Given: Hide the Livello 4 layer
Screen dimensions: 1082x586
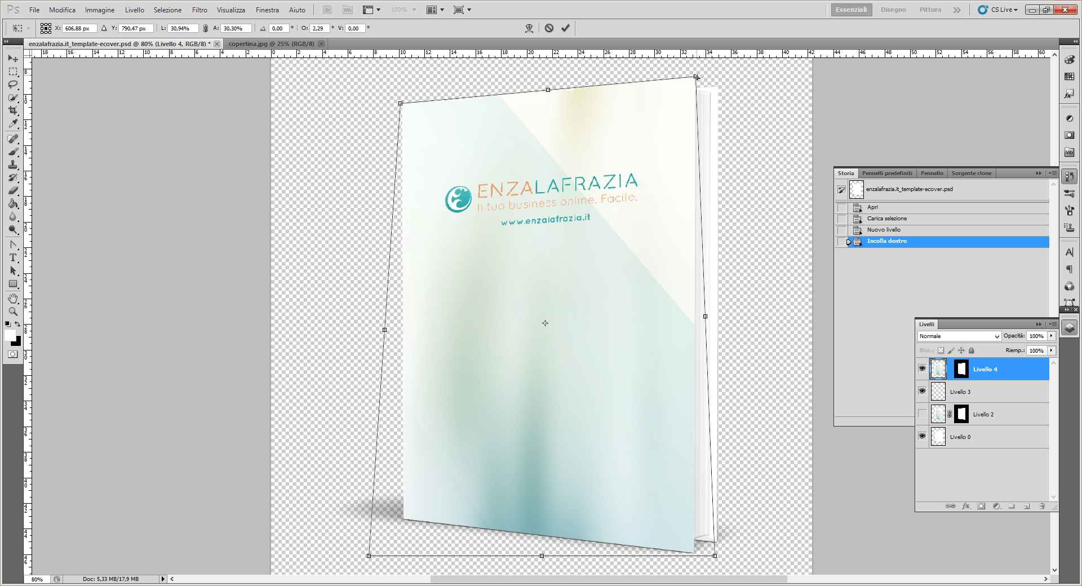Looking at the screenshot, I should pyautogui.click(x=922, y=369).
